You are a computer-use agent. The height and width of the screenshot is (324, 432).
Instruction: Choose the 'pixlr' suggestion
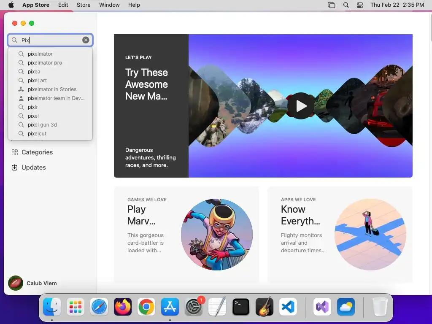pyautogui.click(x=50, y=107)
